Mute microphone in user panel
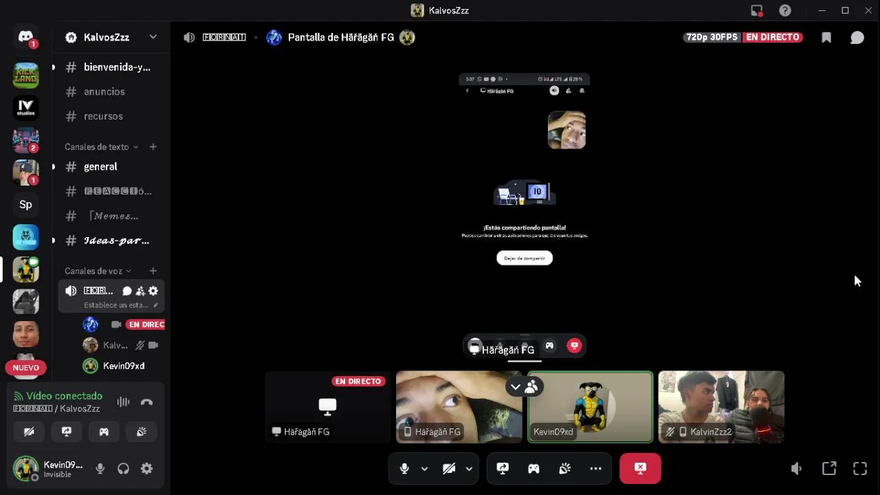The image size is (880, 495). click(100, 469)
